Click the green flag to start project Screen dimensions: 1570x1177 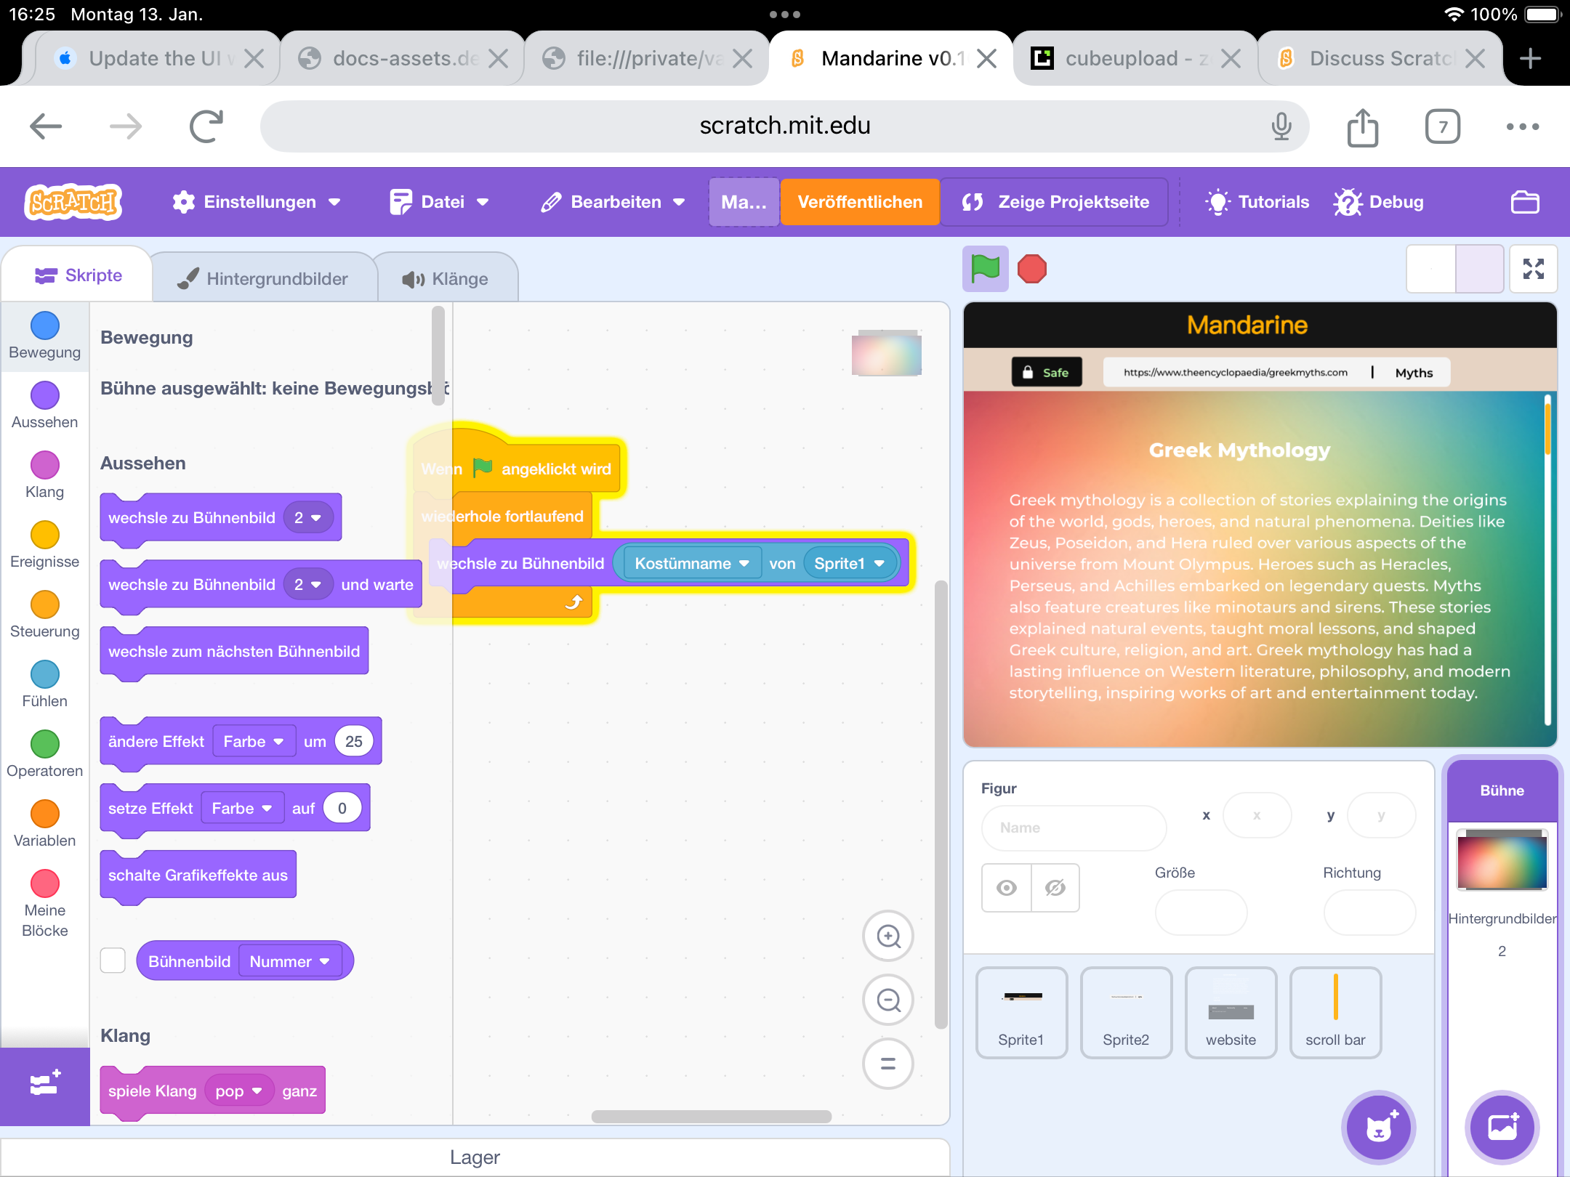[985, 269]
